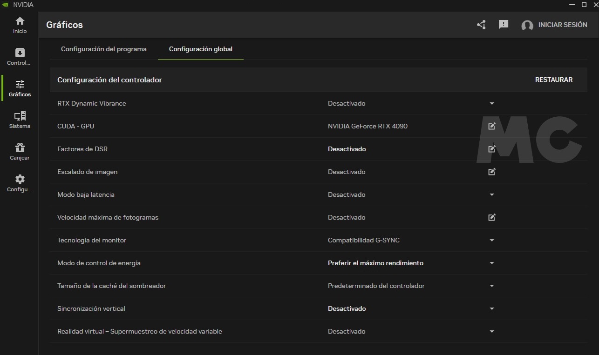Click Predeterminado del controlador value
This screenshot has width=599, height=355.
(x=376, y=286)
